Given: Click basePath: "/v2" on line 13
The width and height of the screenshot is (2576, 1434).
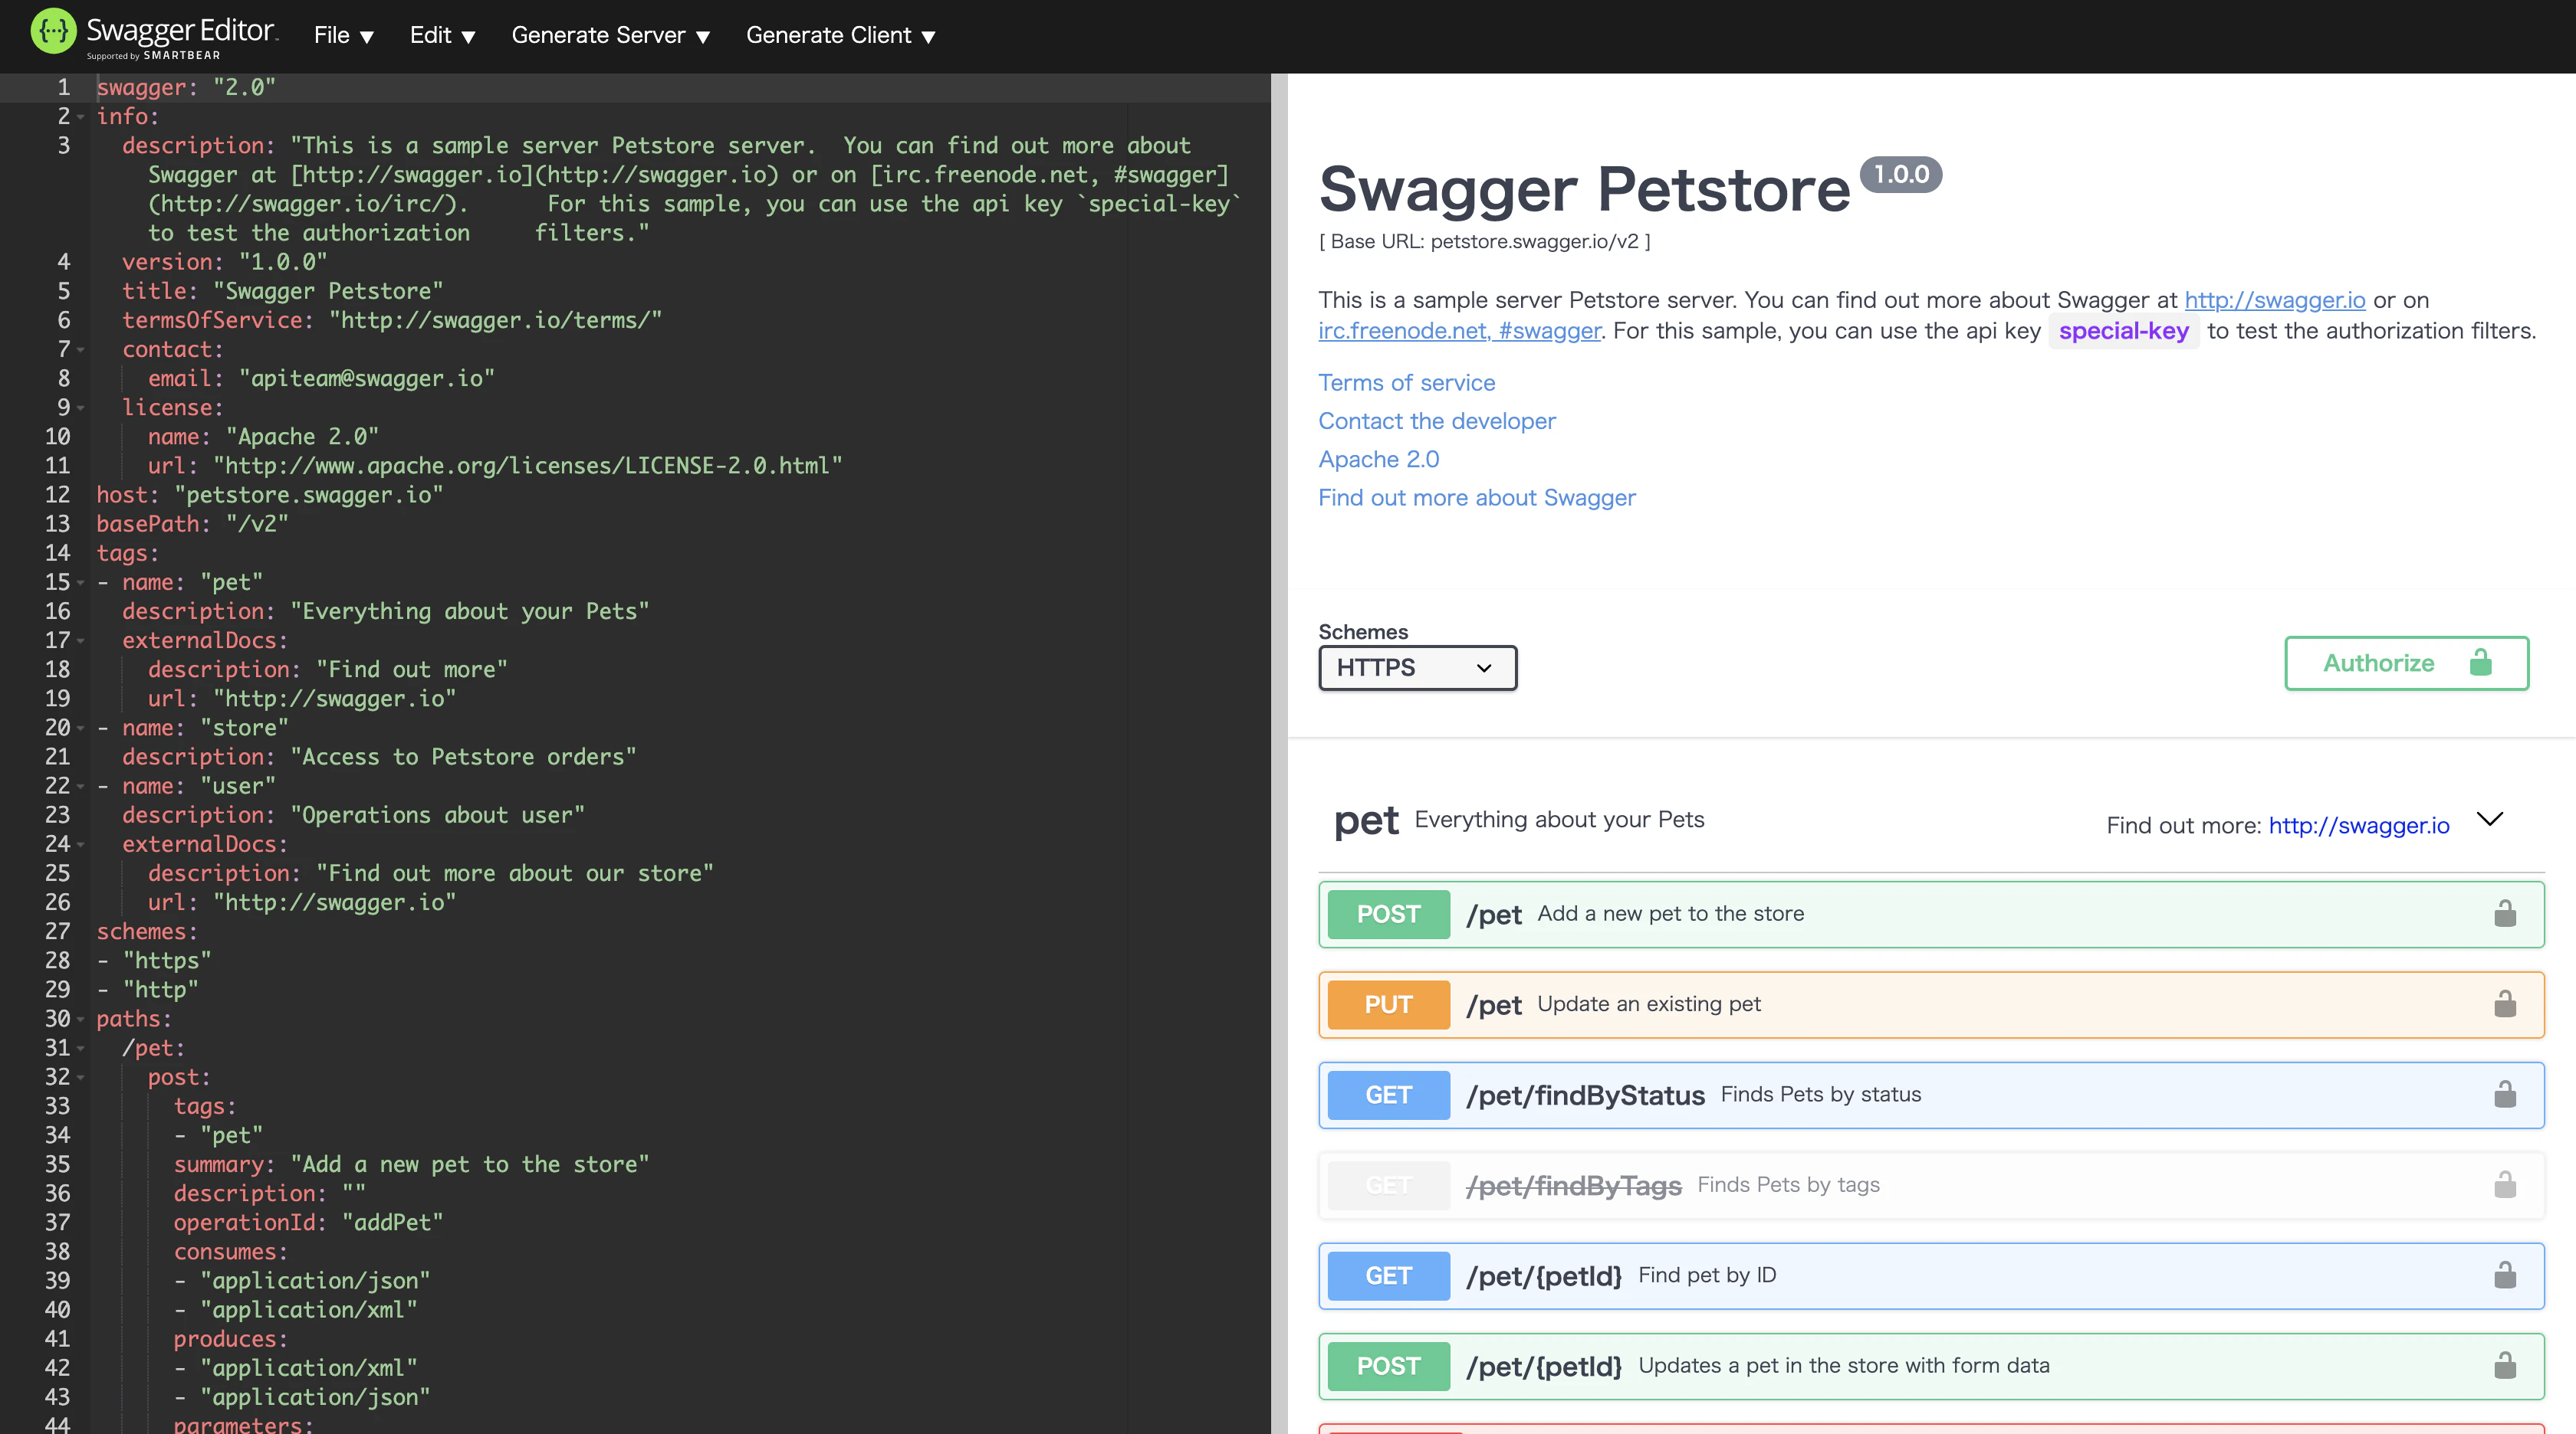Looking at the screenshot, I should (192, 524).
